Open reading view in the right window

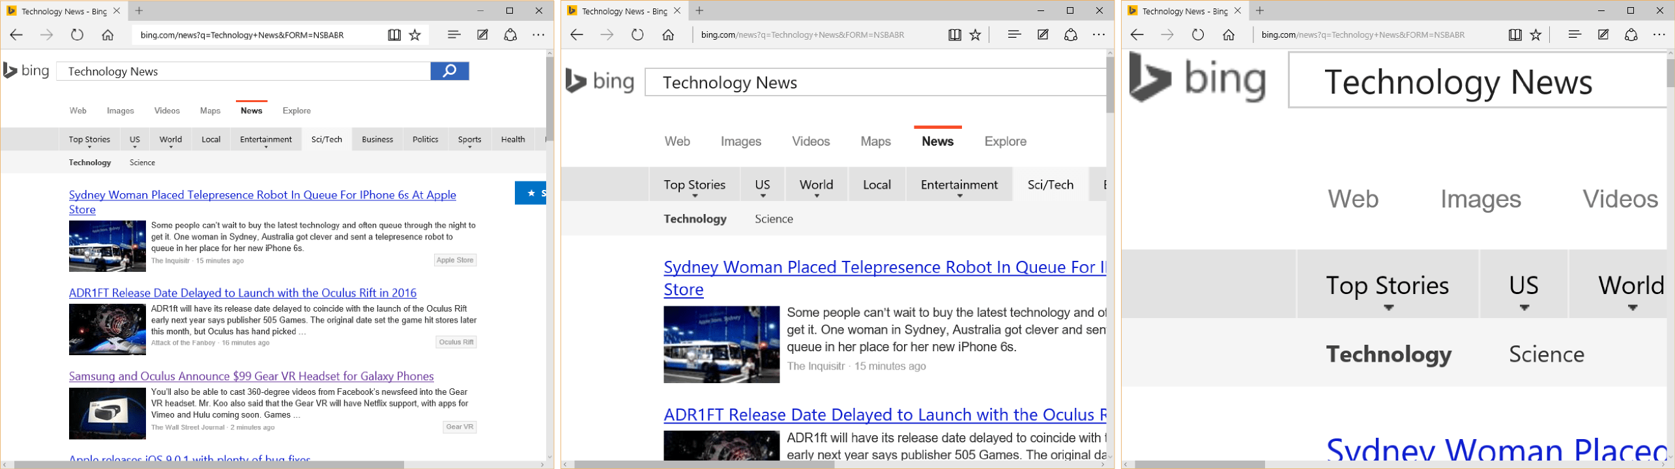coord(1515,35)
